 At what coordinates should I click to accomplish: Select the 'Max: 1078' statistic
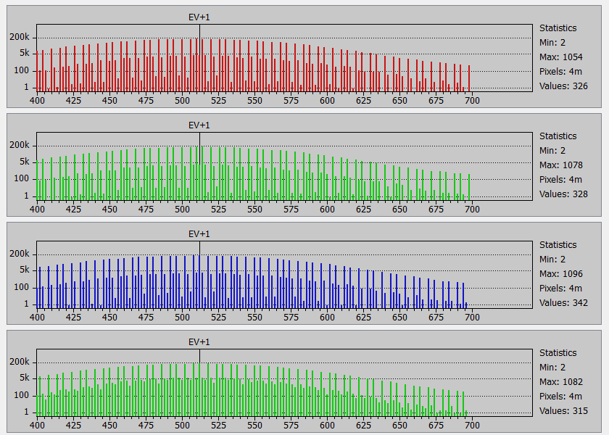point(561,165)
